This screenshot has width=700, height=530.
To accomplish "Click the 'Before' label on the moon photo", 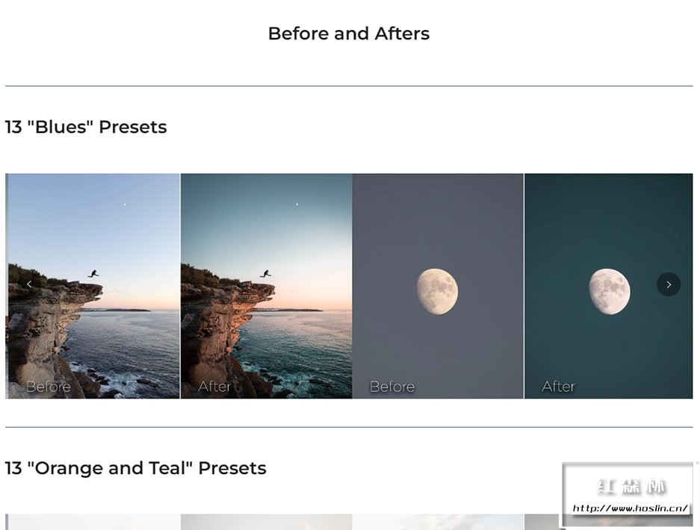I will click(392, 387).
